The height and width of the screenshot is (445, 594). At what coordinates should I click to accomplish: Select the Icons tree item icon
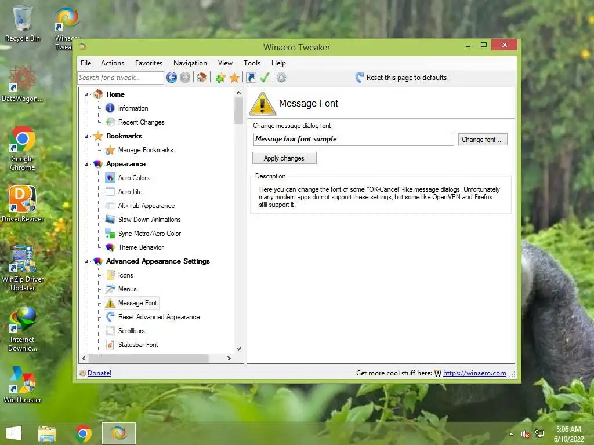pyautogui.click(x=111, y=275)
